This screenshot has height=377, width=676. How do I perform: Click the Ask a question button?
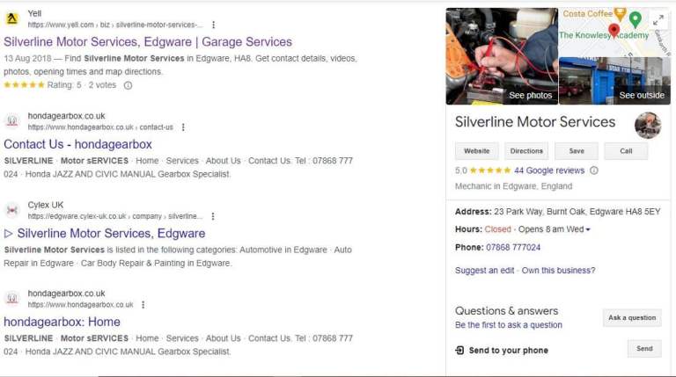pos(632,318)
